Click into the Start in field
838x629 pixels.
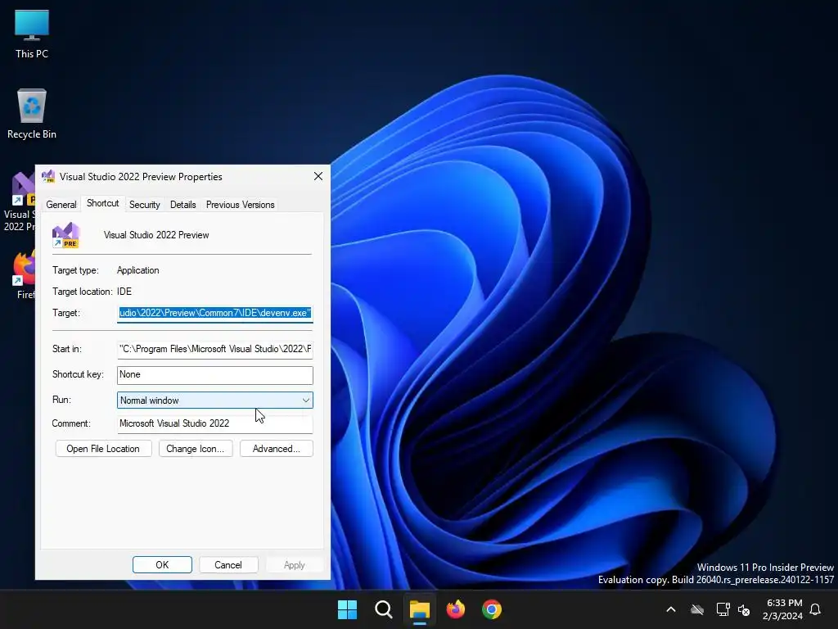coord(215,349)
